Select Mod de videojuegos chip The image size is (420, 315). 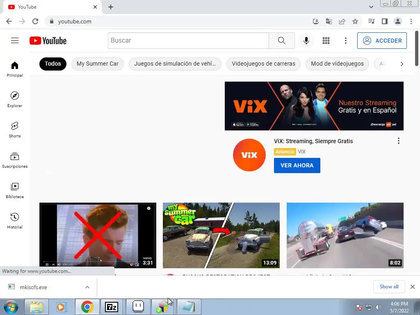click(337, 64)
